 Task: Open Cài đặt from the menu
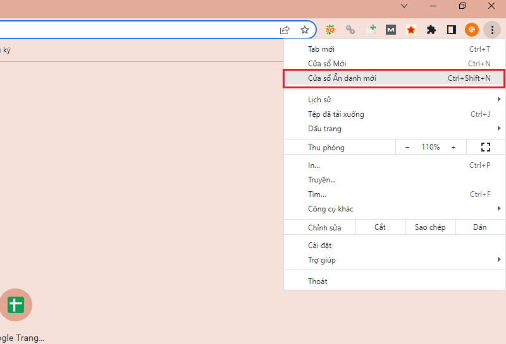click(320, 246)
